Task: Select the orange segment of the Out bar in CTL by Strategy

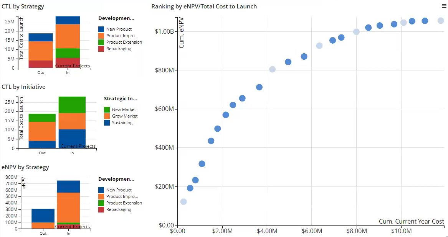Action: coord(41,51)
